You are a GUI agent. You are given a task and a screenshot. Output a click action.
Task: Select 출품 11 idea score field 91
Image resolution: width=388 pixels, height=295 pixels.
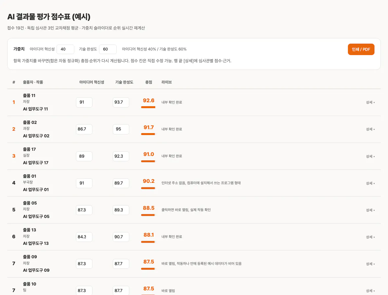tap(84, 102)
